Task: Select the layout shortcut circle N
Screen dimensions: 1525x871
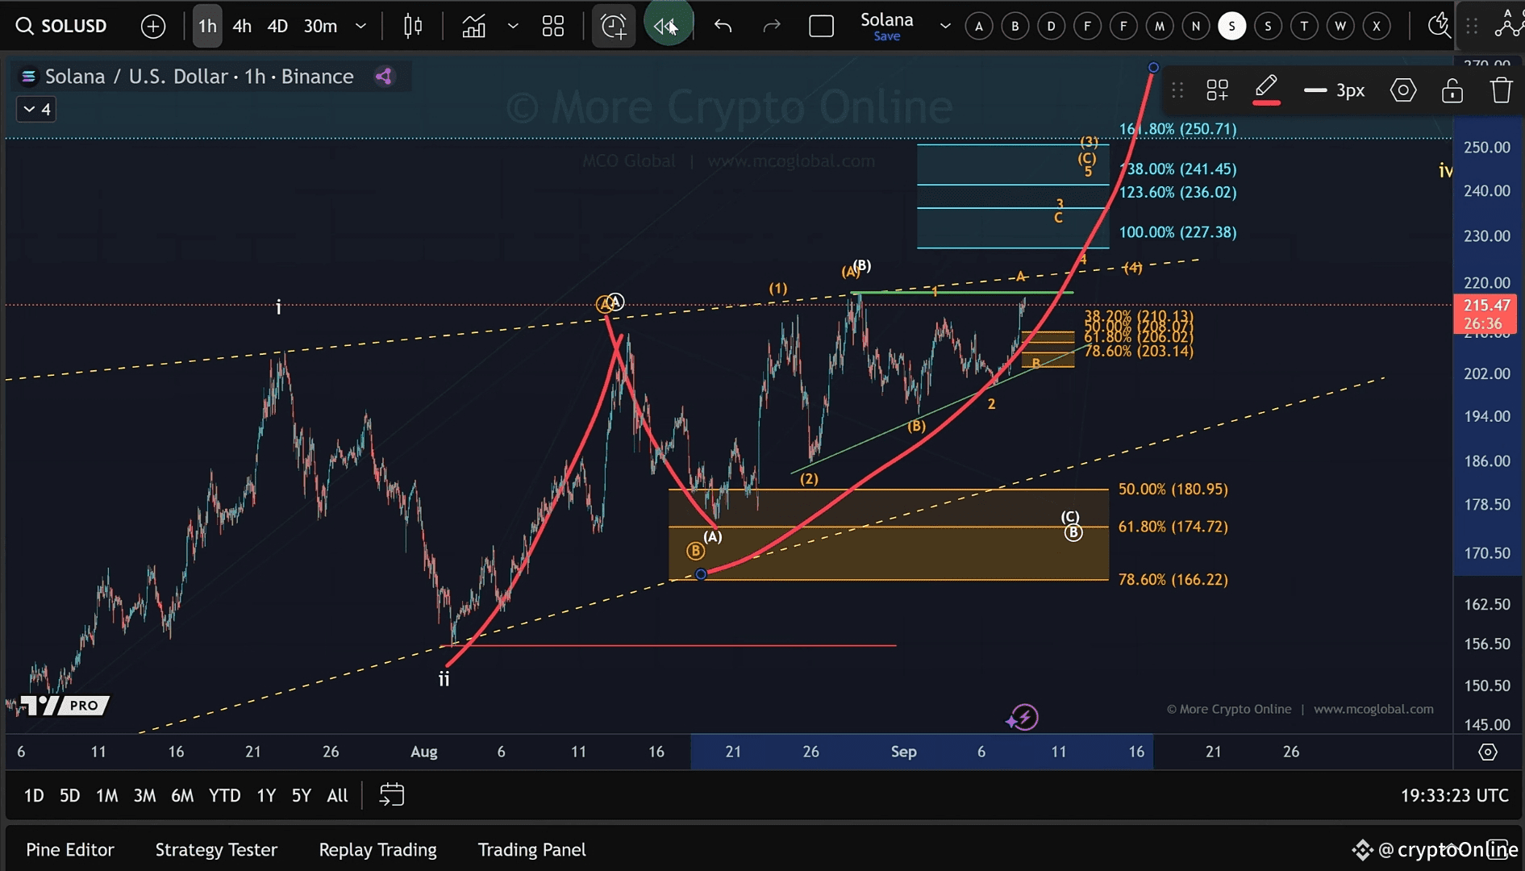Action: pos(1196,26)
